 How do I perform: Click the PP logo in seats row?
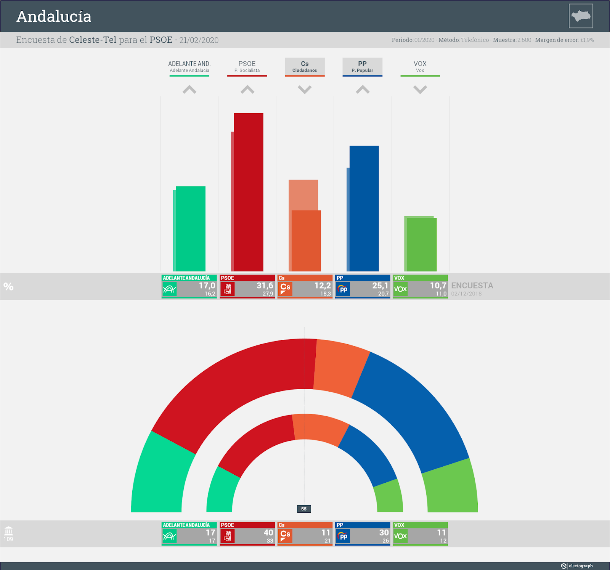[x=343, y=536]
